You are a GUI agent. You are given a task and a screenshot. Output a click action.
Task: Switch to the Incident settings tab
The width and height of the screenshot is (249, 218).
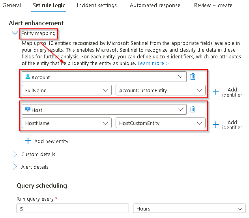97,6
